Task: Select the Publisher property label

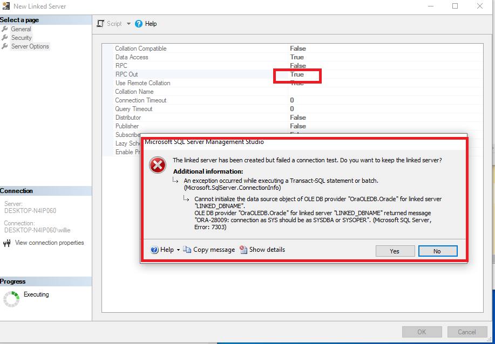Action: point(127,126)
